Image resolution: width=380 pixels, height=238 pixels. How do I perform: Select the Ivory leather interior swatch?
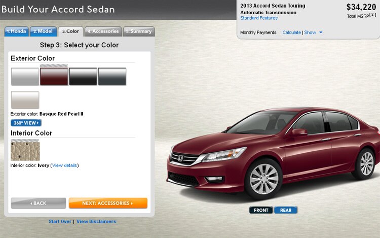pos(25,151)
